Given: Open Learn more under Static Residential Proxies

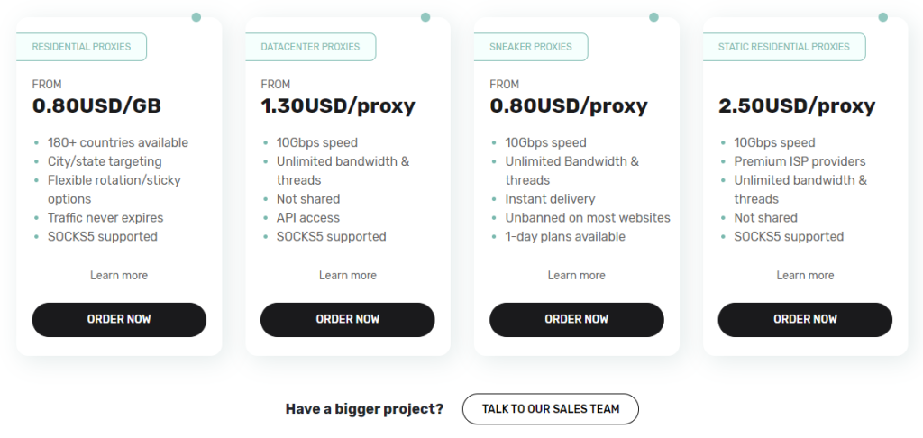Looking at the screenshot, I should click(805, 276).
